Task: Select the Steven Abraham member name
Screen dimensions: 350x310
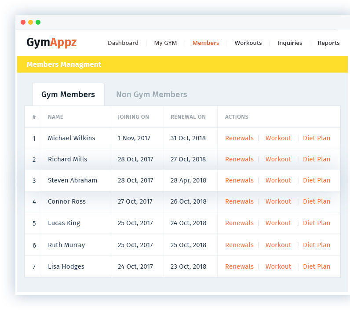Action: (73, 180)
